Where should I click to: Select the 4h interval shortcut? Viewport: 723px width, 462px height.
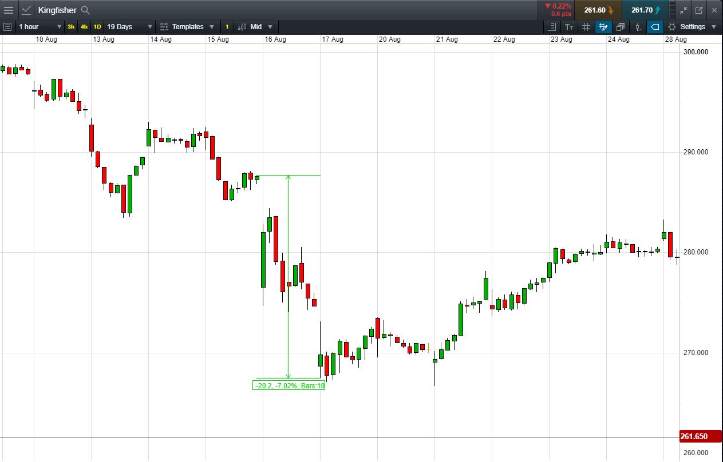[x=84, y=27]
